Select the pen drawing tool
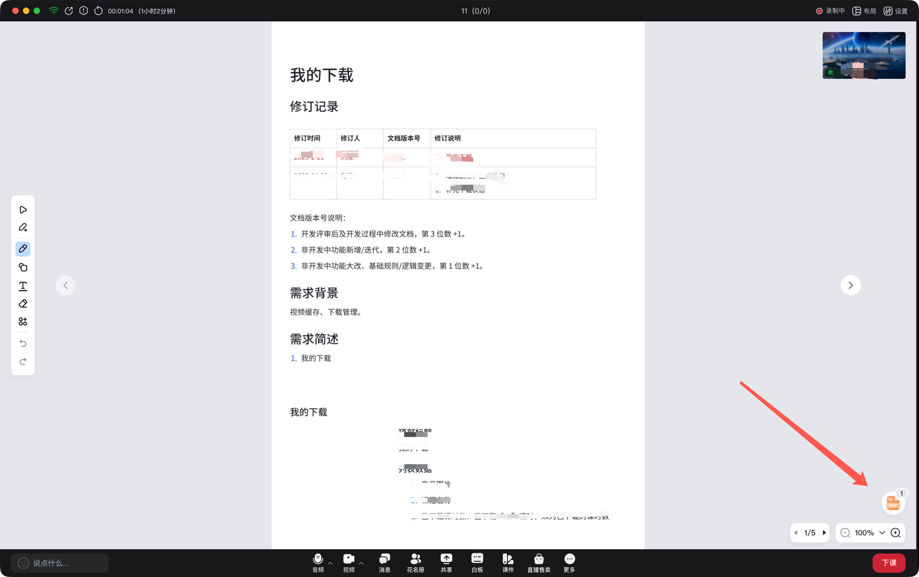Screen dimensions: 919x577 click(23, 228)
